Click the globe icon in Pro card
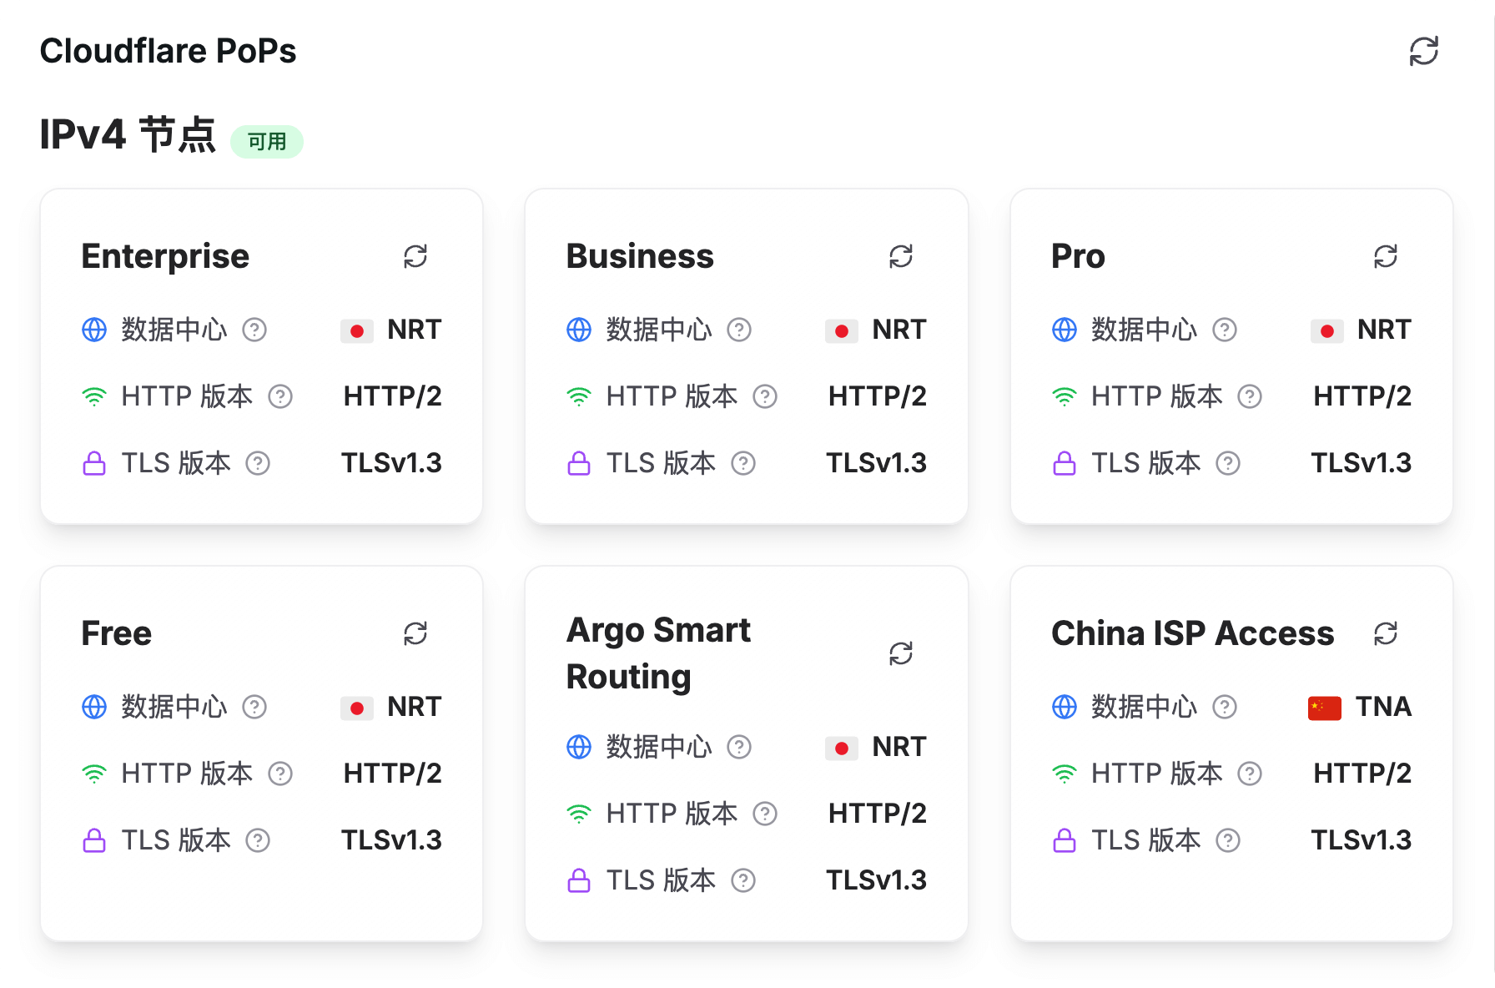Image resolution: width=1495 pixels, height=988 pixels. [1064, 330]
